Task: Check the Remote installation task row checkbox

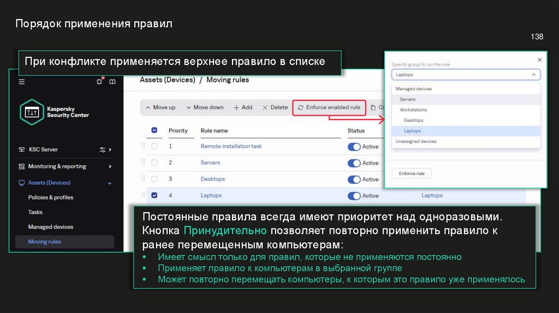Action: [154, 146]
